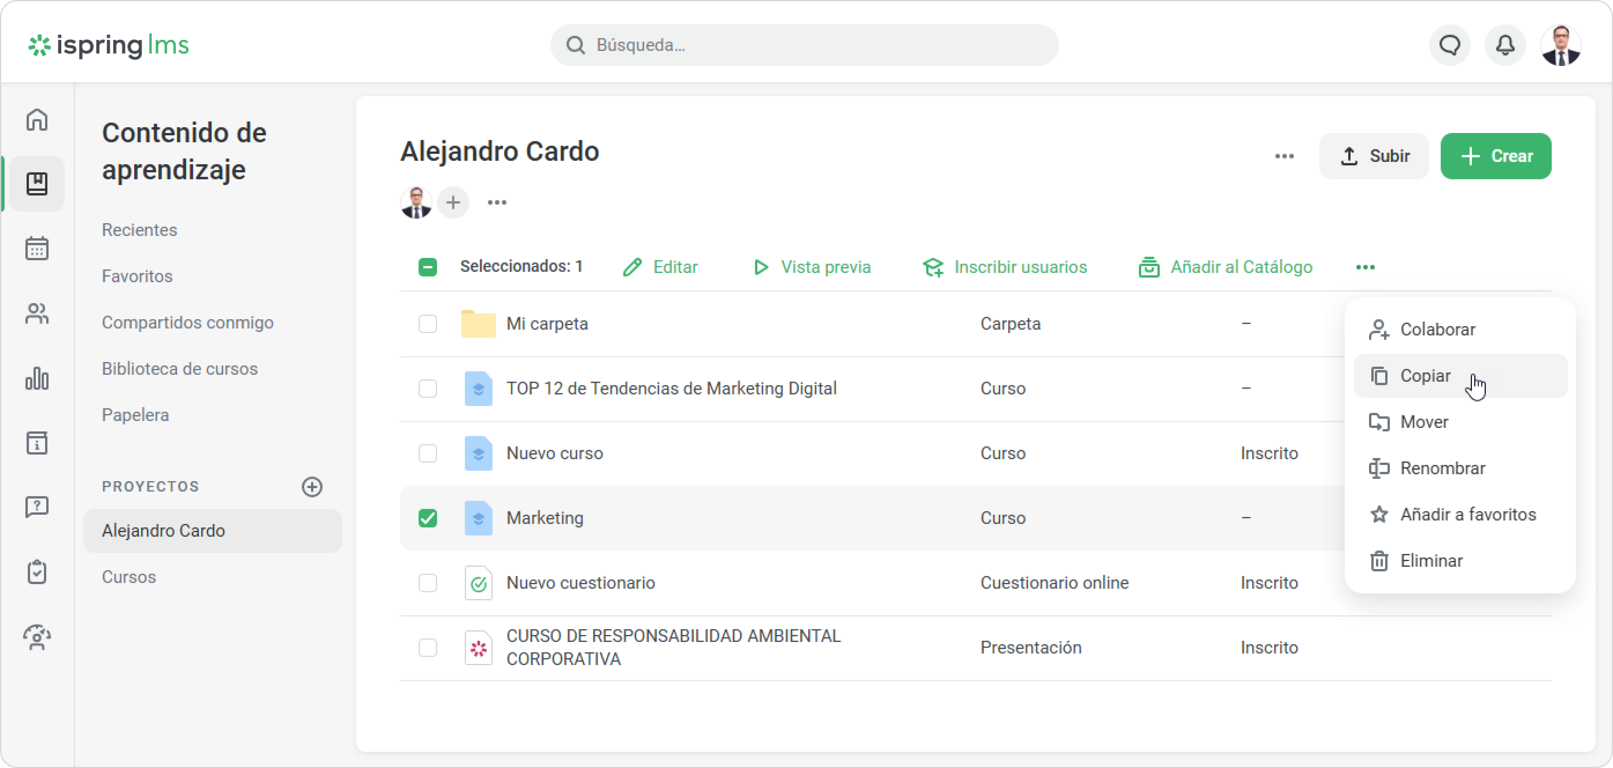Toggle the green selection toolbar three-dot menu

coord(1365,267)
